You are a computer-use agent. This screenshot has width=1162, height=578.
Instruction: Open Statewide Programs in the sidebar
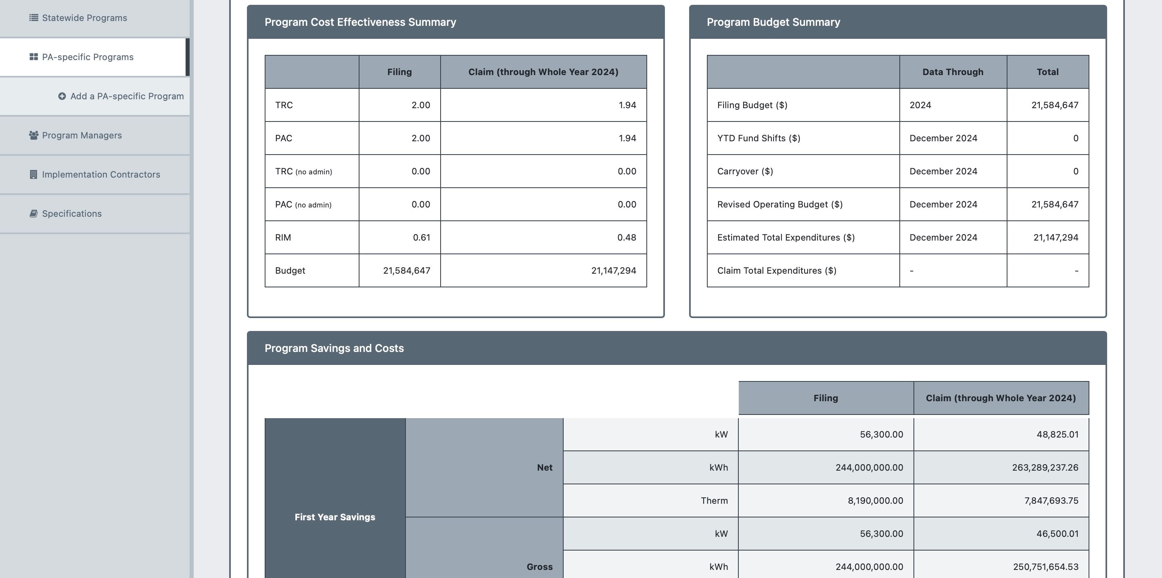point(95,18)
